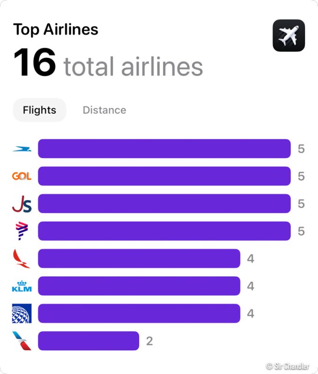This screenshot has height=374, width=318.
Task: Click the Qantas kangaroo logo
Action: click(22, 259)
